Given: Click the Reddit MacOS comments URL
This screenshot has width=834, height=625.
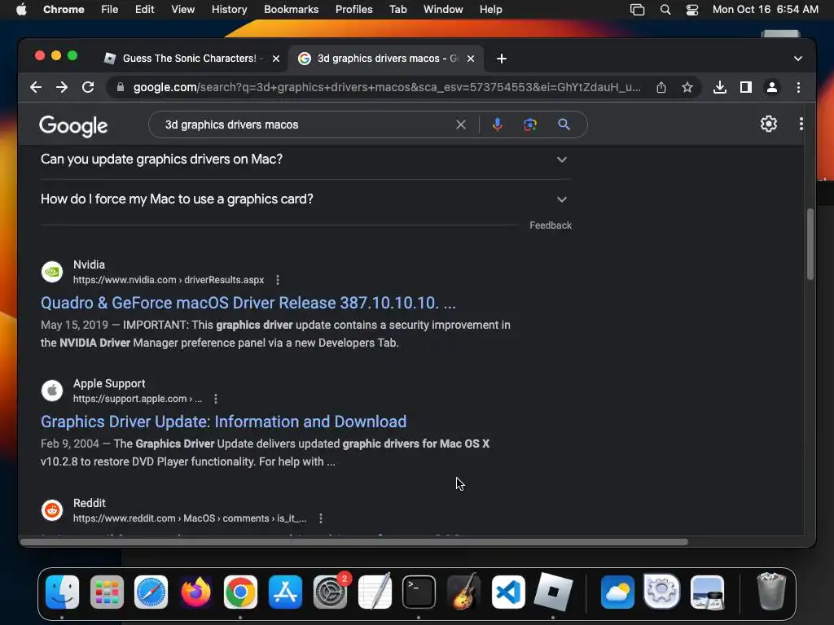Looking at the screenshot, I should click(x=189, y=518).
